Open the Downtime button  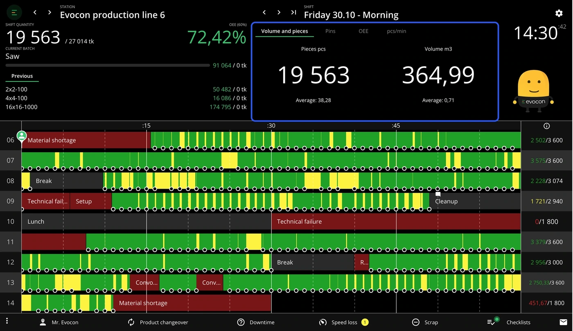[256, 322]
